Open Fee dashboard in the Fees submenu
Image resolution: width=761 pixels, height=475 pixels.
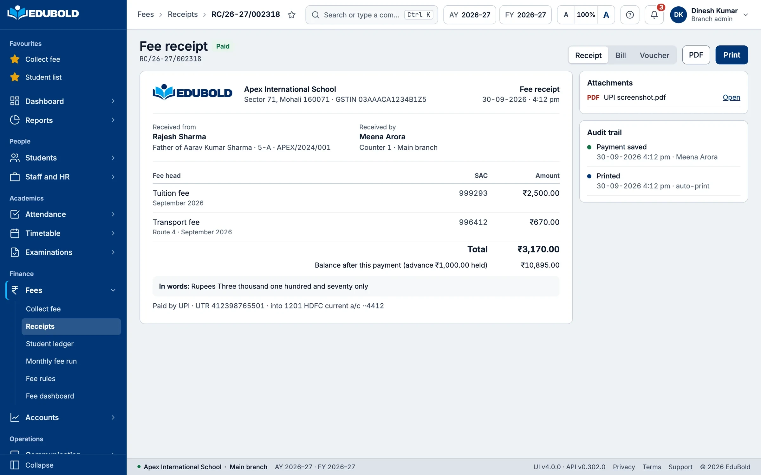50,396
